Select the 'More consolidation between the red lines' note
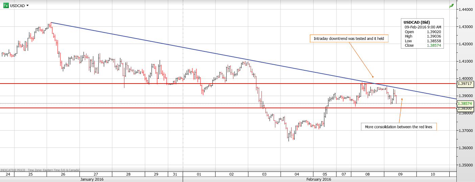 click(399, 127)
